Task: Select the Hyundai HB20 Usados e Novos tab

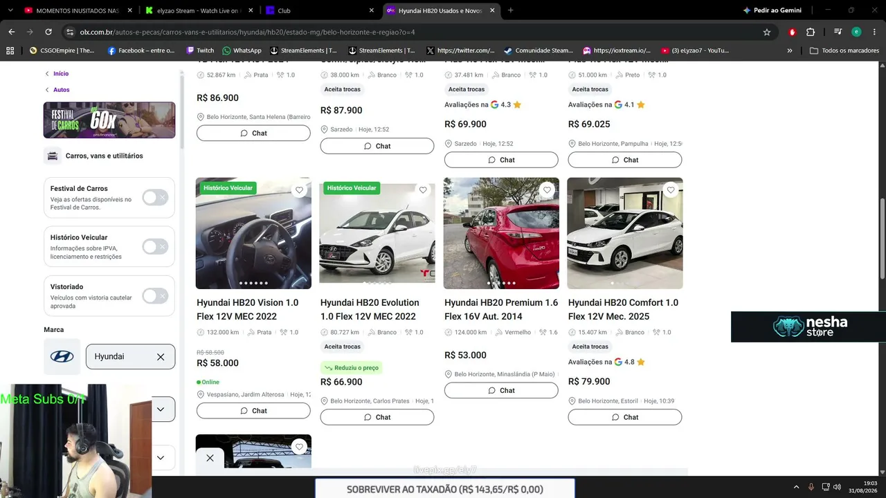Action: tap(440, 10)
